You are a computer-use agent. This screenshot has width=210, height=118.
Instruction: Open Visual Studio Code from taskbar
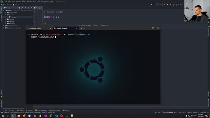click(56, 116)
